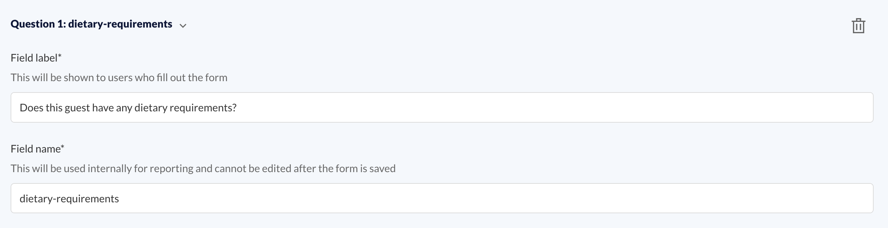Delete Question 1 with the trash icon
Screen dimensions: 888x228
(858, 26)
